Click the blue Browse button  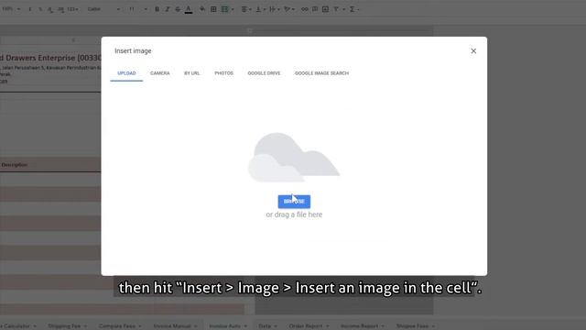pyautogui.click(x=294, y=202)
